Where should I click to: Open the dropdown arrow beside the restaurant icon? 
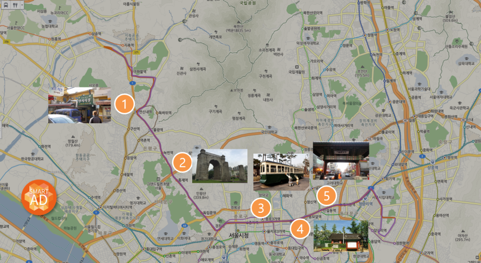(22, 5)
